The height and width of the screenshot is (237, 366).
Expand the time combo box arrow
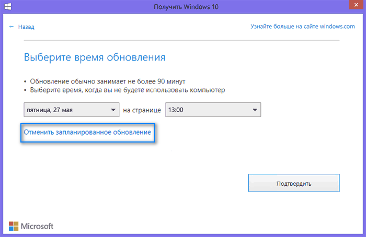(254, 110)
